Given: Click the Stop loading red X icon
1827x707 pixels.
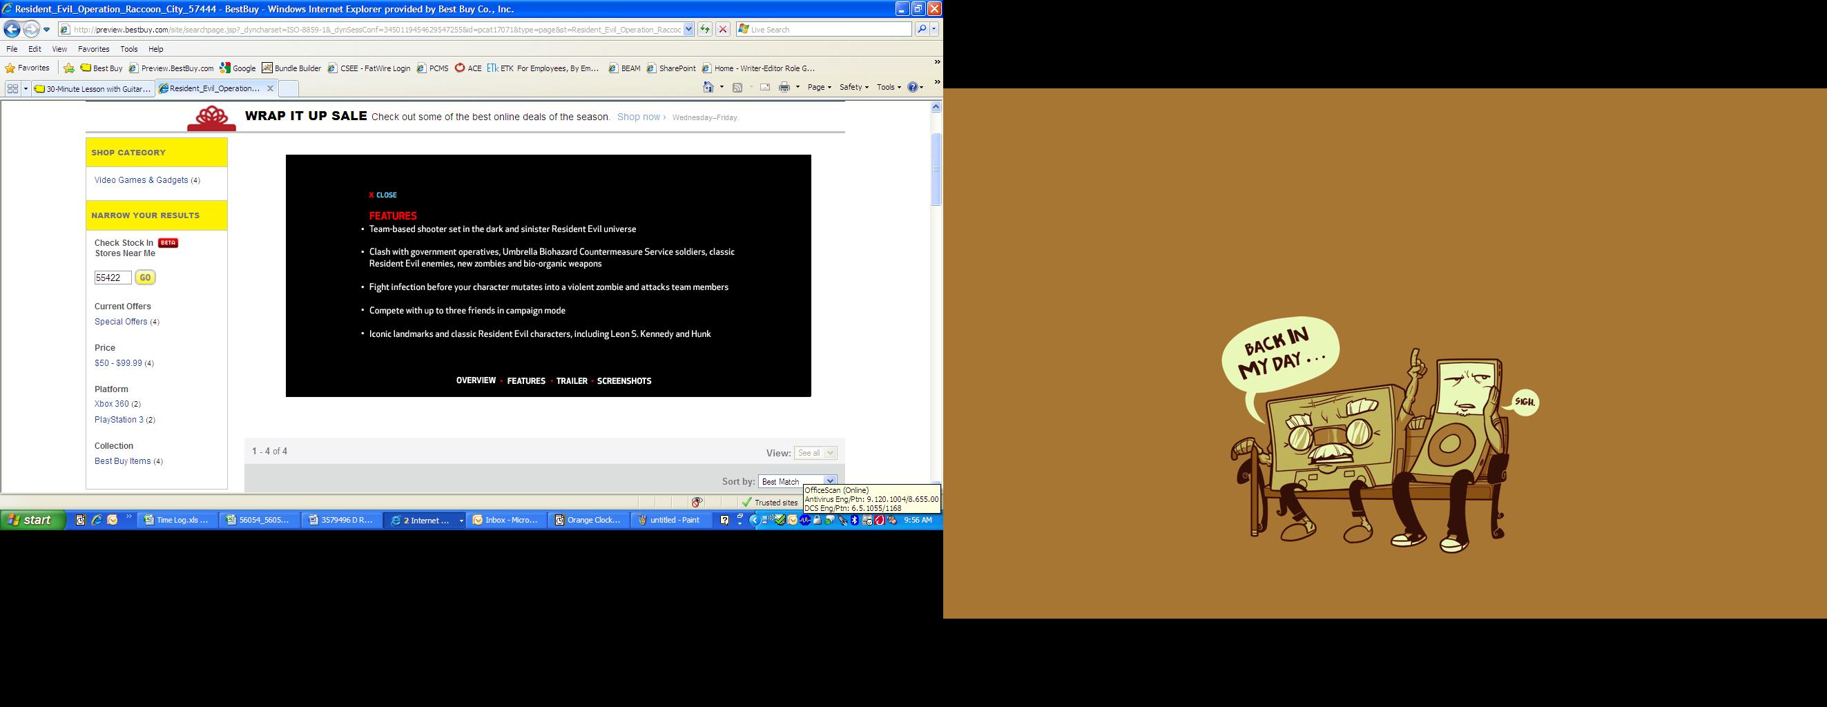Looking at the screenshot, I should (723, 29).
